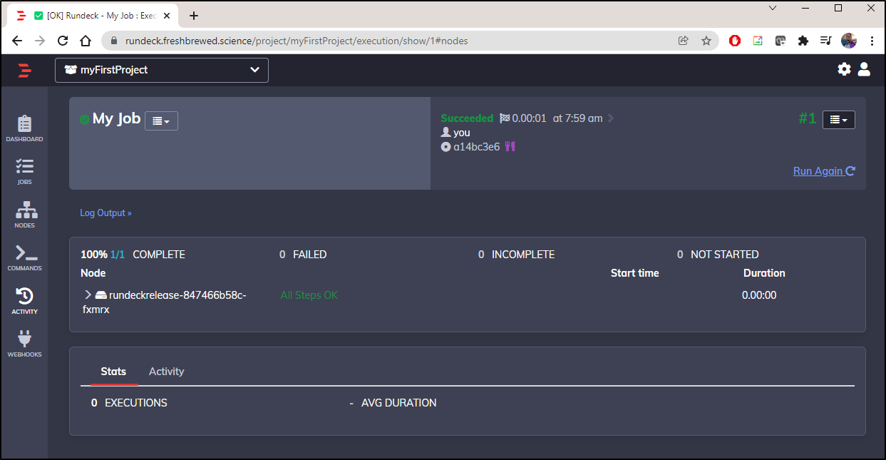Go to Nodes in the sidebar
The height and width of the screenshot is (460, 886).
(x=24, y=215)
